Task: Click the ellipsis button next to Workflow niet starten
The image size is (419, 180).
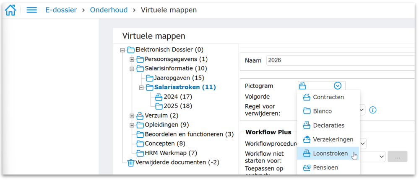Action: click(398, 157)
